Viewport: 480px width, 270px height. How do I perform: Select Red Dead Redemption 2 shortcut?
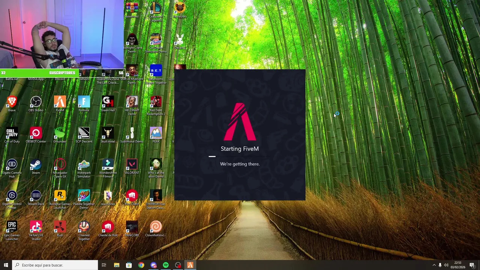(x=156, y=106)
